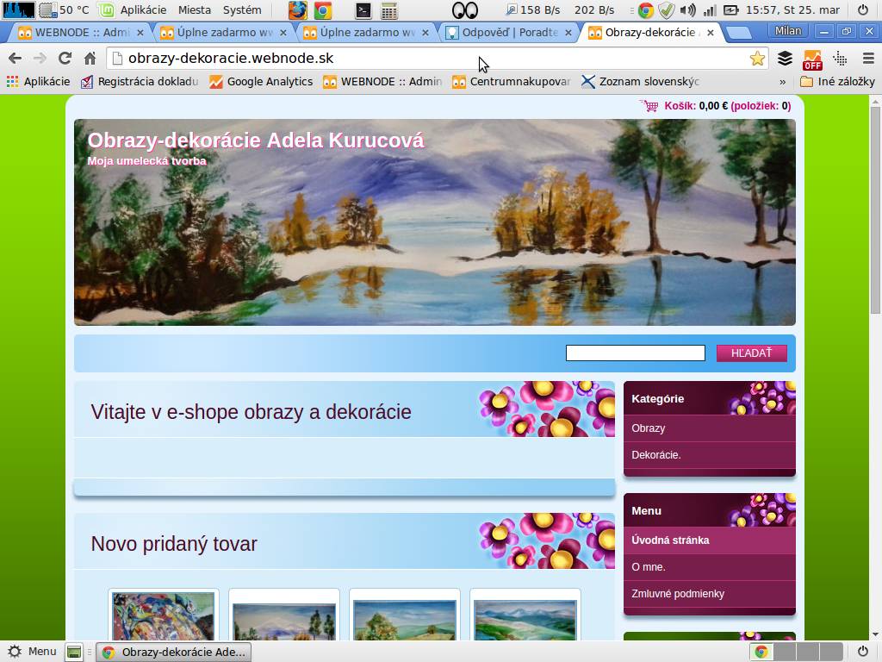Click the orange OFF extension icon
Viewport: 882px width, 662px height.
pos(813,59)
